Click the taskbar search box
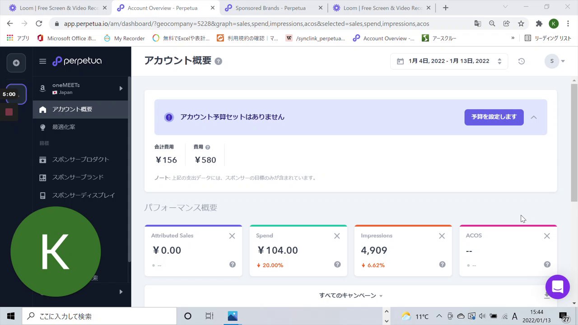The width and height of the screenshot is (578, 325). 99,316
